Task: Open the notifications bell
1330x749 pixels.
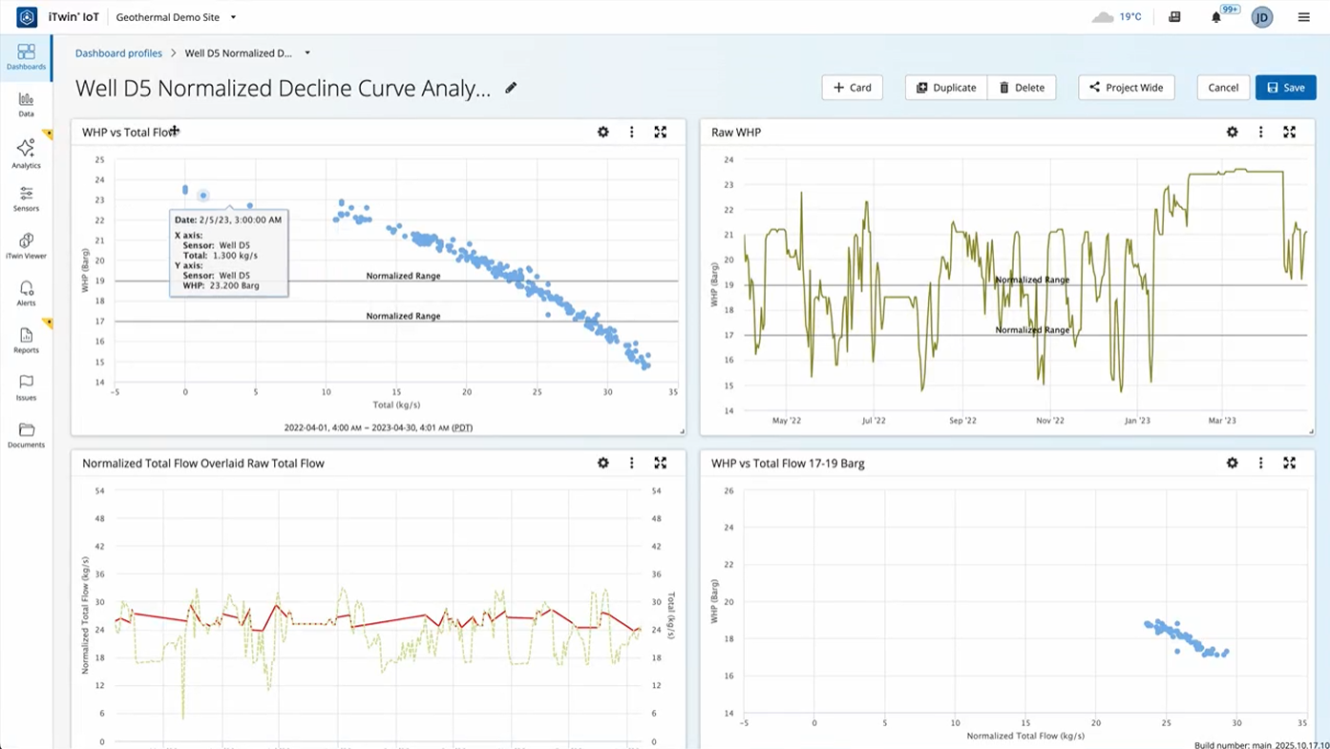Action: pyautogui.click(x=1215, y=17)
